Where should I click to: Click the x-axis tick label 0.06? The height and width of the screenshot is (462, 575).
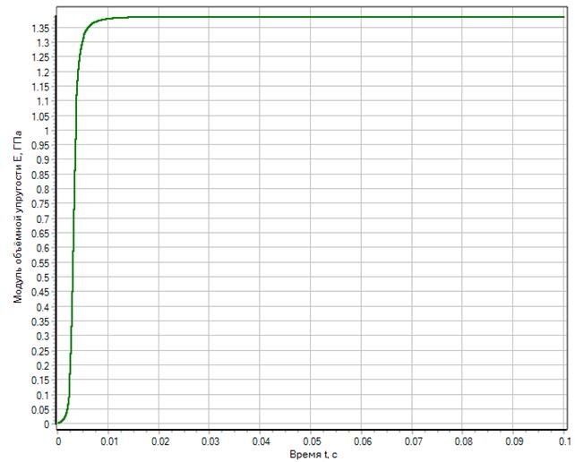363,441
